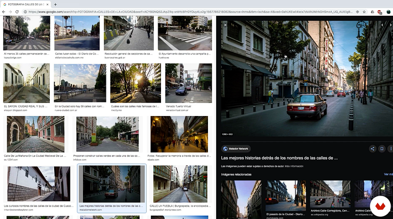This screenshot has height=219, width=393.
Task: Click 'Ver más' related images link
Action: 388,174
